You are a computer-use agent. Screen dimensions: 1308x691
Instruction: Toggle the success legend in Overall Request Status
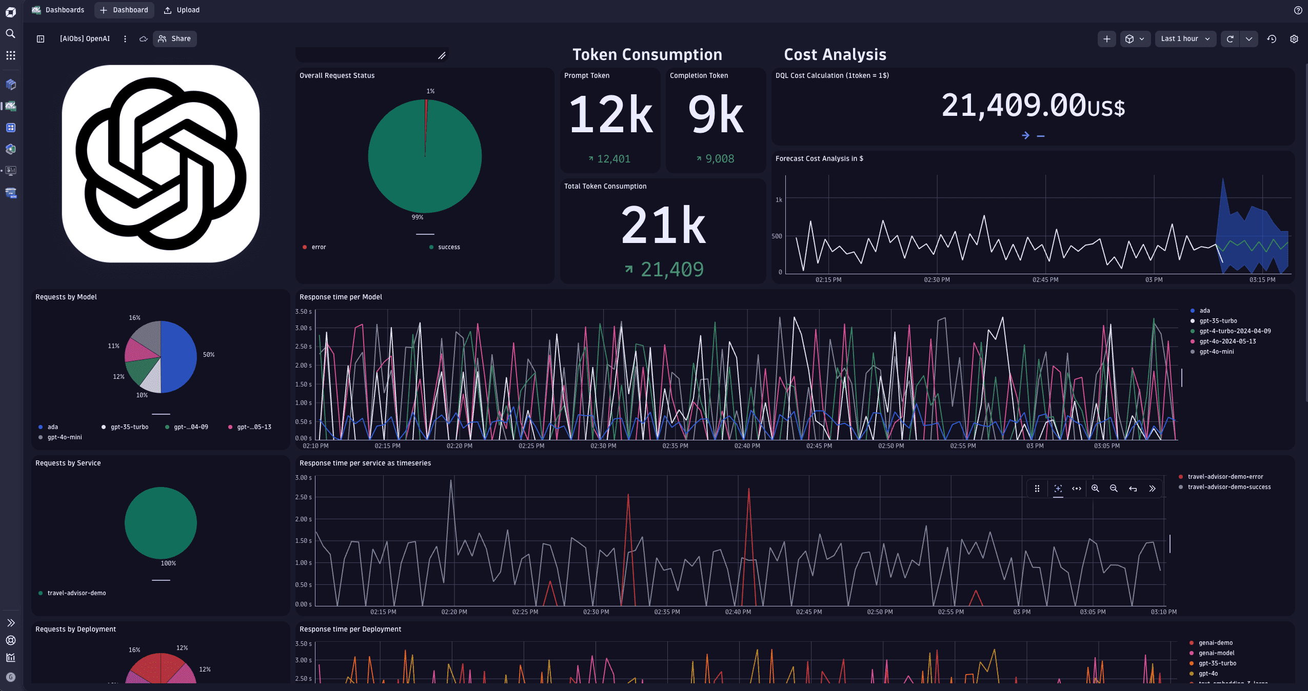click(445, 247)
